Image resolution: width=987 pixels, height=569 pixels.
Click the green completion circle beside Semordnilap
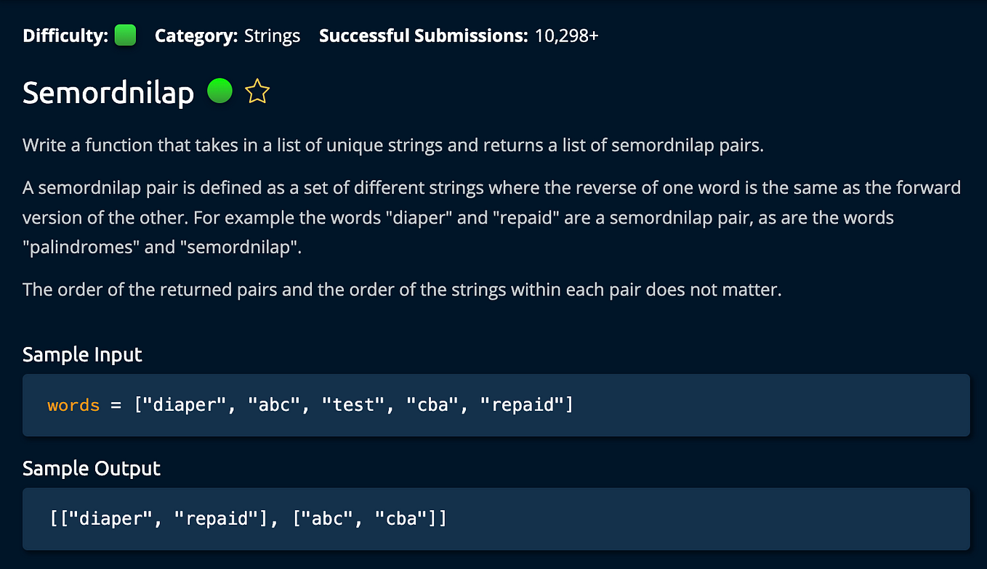pos(219,91)
